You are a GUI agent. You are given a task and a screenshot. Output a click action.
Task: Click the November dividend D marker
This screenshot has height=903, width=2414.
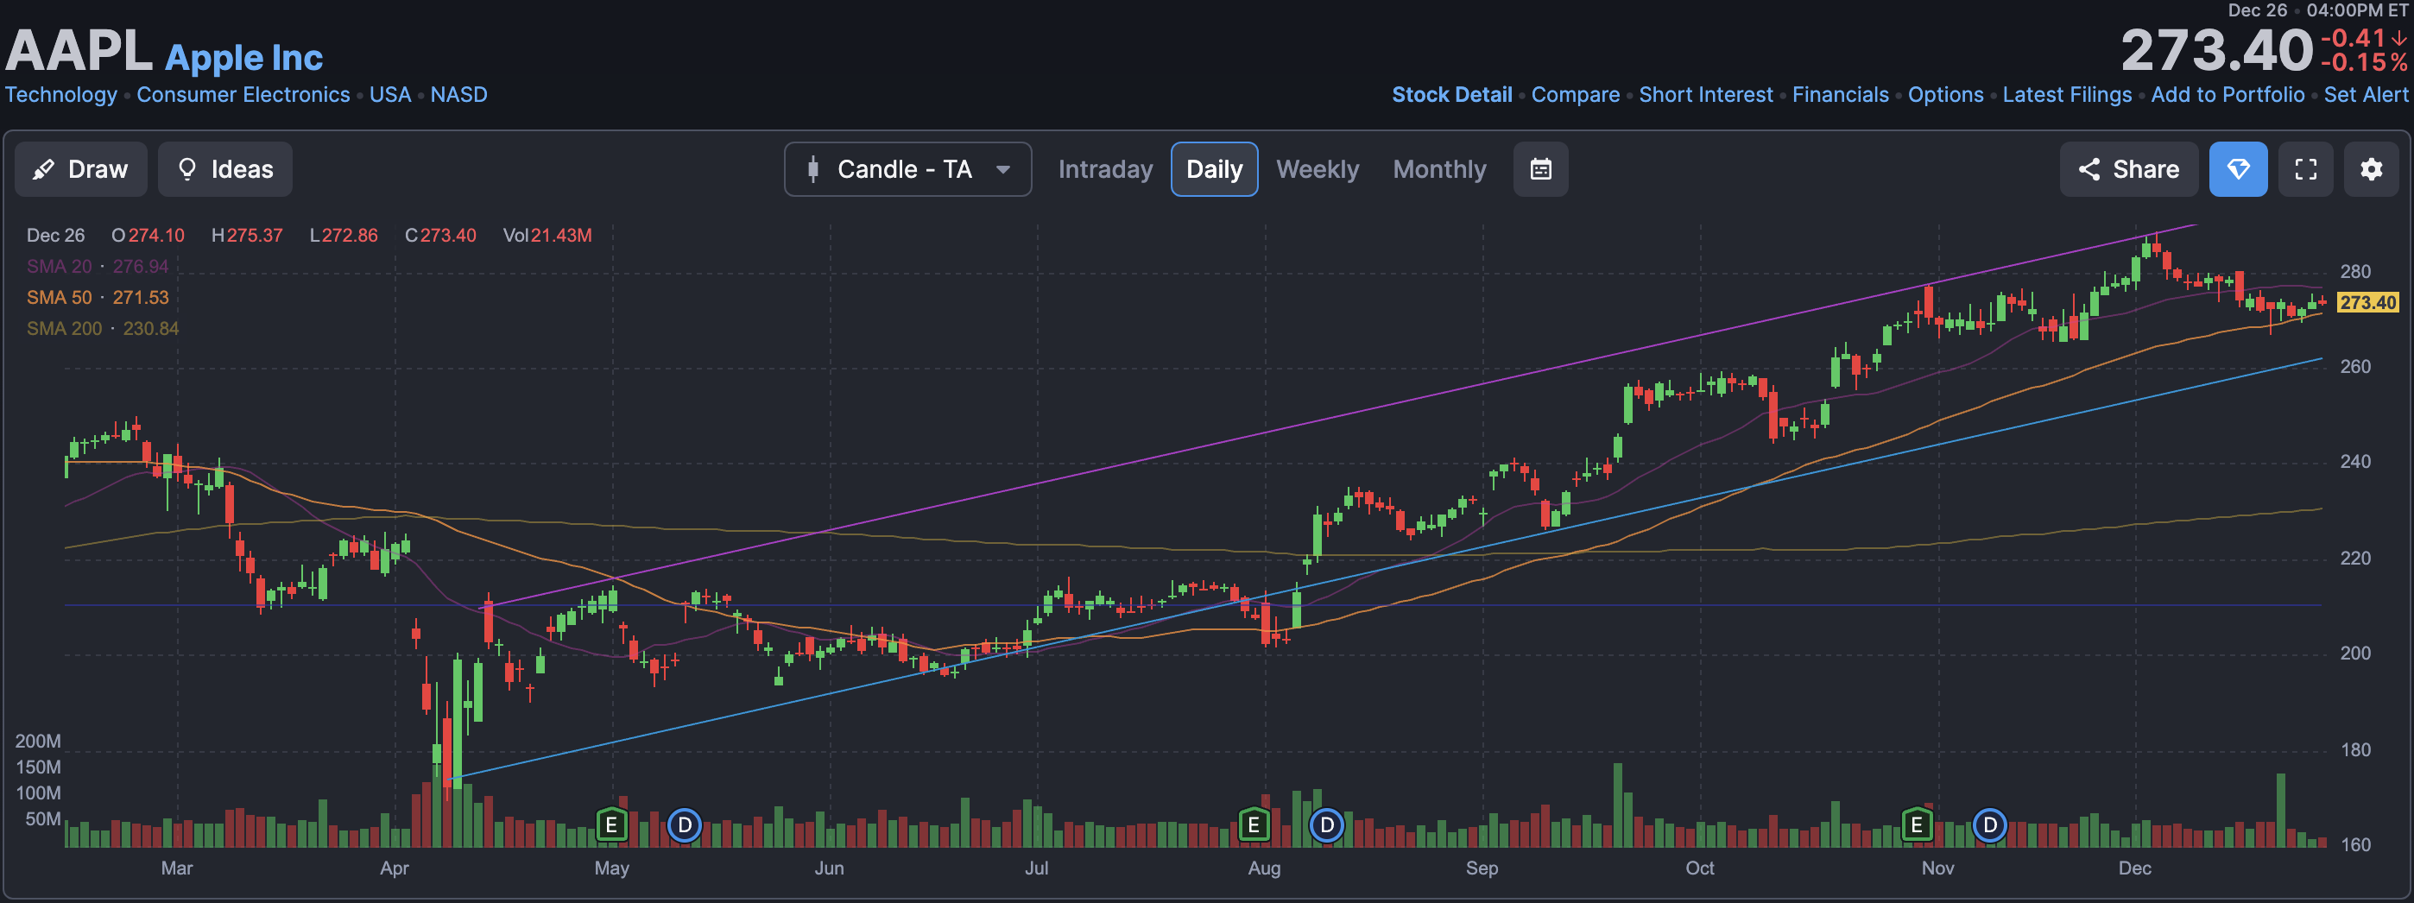pyautogui.click(x=1989, y=825)
